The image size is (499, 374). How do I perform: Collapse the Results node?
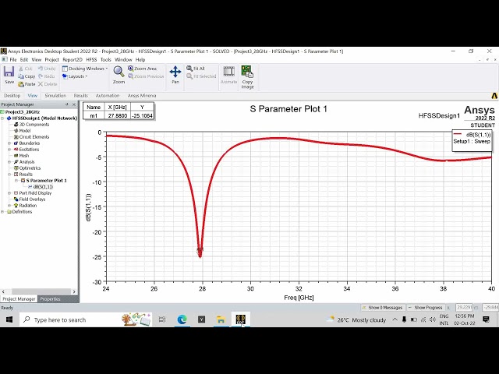click(9, 175)
